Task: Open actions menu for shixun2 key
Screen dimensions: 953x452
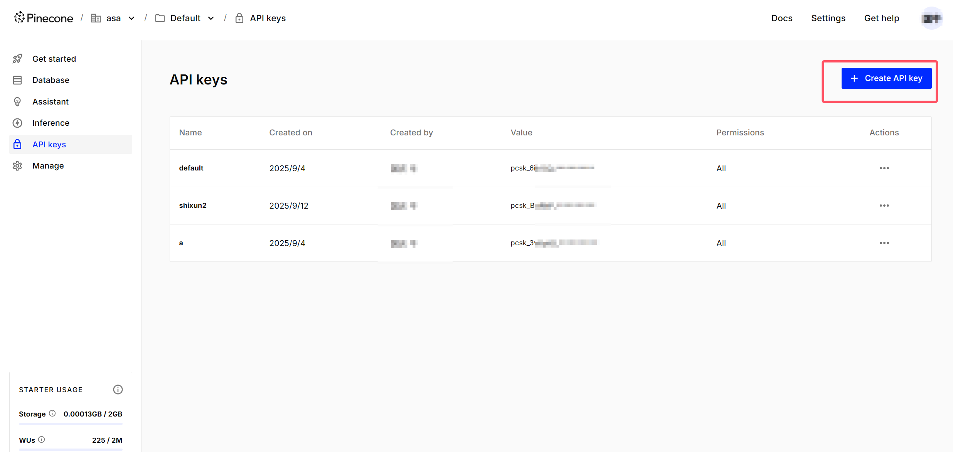Action: (x=884, y=206)
